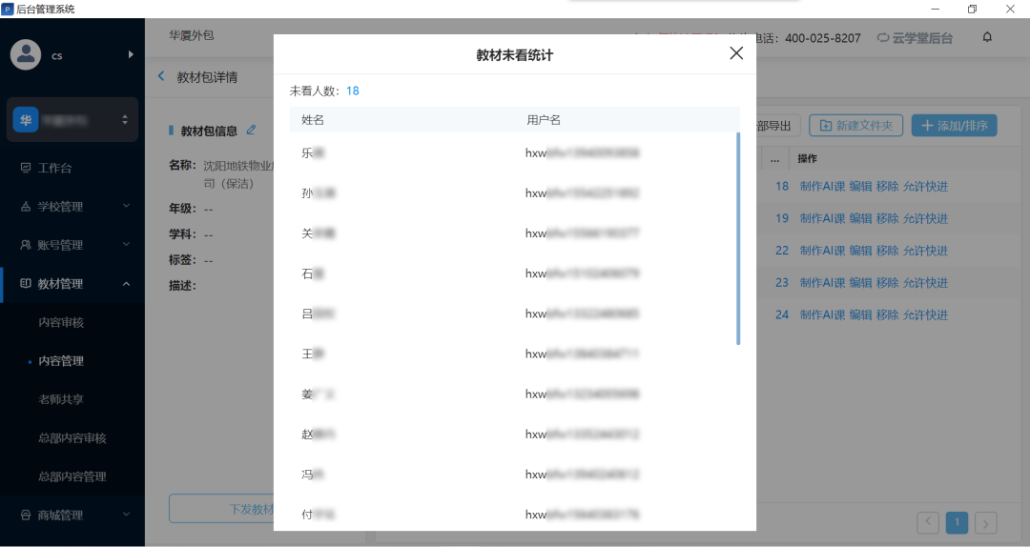Click 编辑 in row 19
This screenshot has height=547, width=1030.
[860, 218]
